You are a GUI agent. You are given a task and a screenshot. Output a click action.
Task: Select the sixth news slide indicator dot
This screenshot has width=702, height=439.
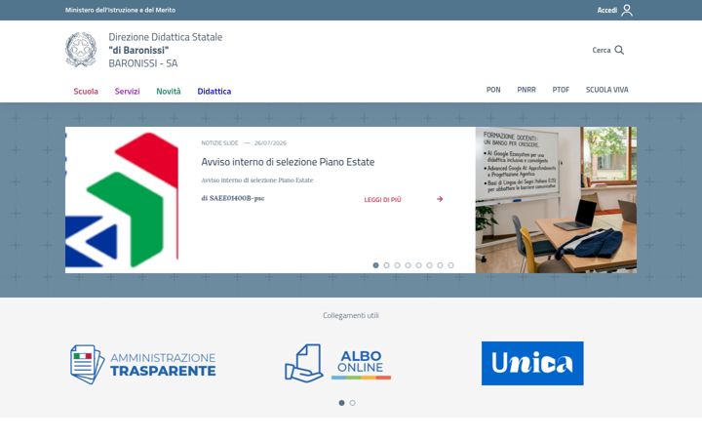tap(429, 265)
